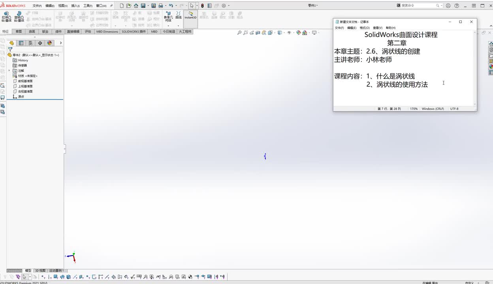493x284 pixels.
Task: Switch to the 评估 tab
Action: [x=88, y=32]
